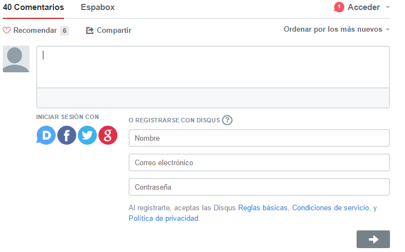Focus the Nombre input field

tap(259, 138)
